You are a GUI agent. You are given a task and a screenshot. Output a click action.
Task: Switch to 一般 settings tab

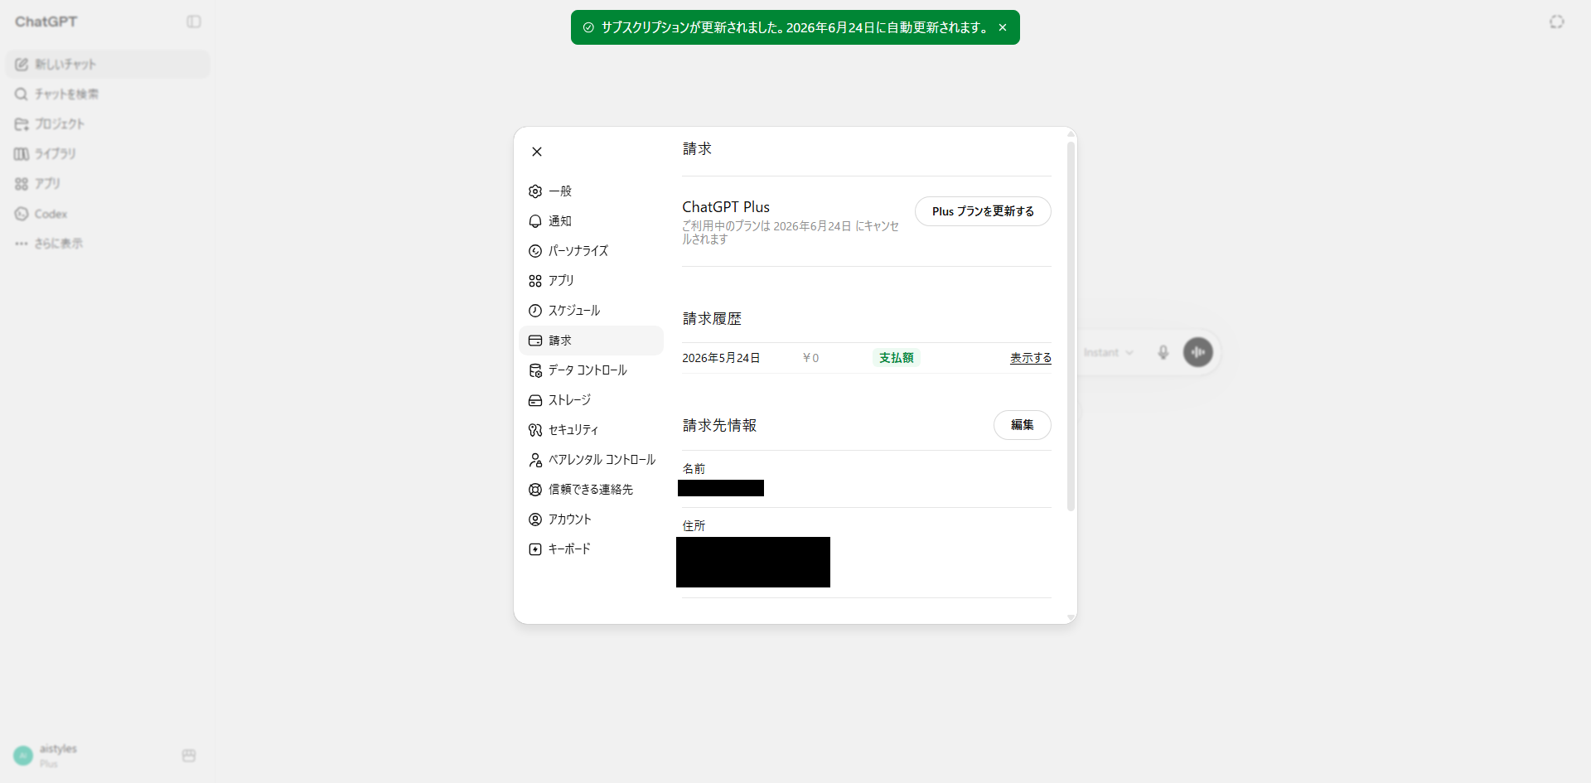591,191
